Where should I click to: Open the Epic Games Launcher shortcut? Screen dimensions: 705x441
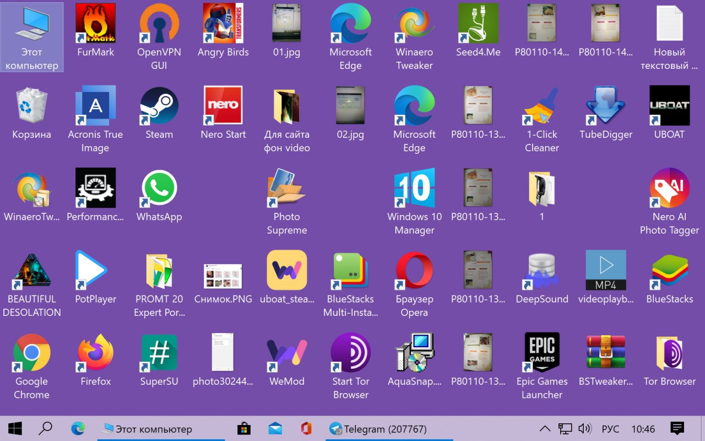(542, 353)
